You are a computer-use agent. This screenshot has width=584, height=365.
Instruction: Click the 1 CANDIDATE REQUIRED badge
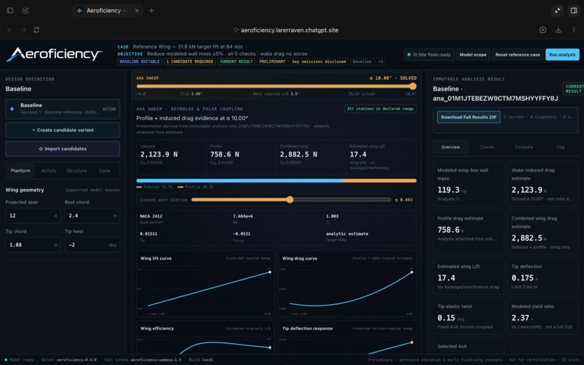(190, 62)
